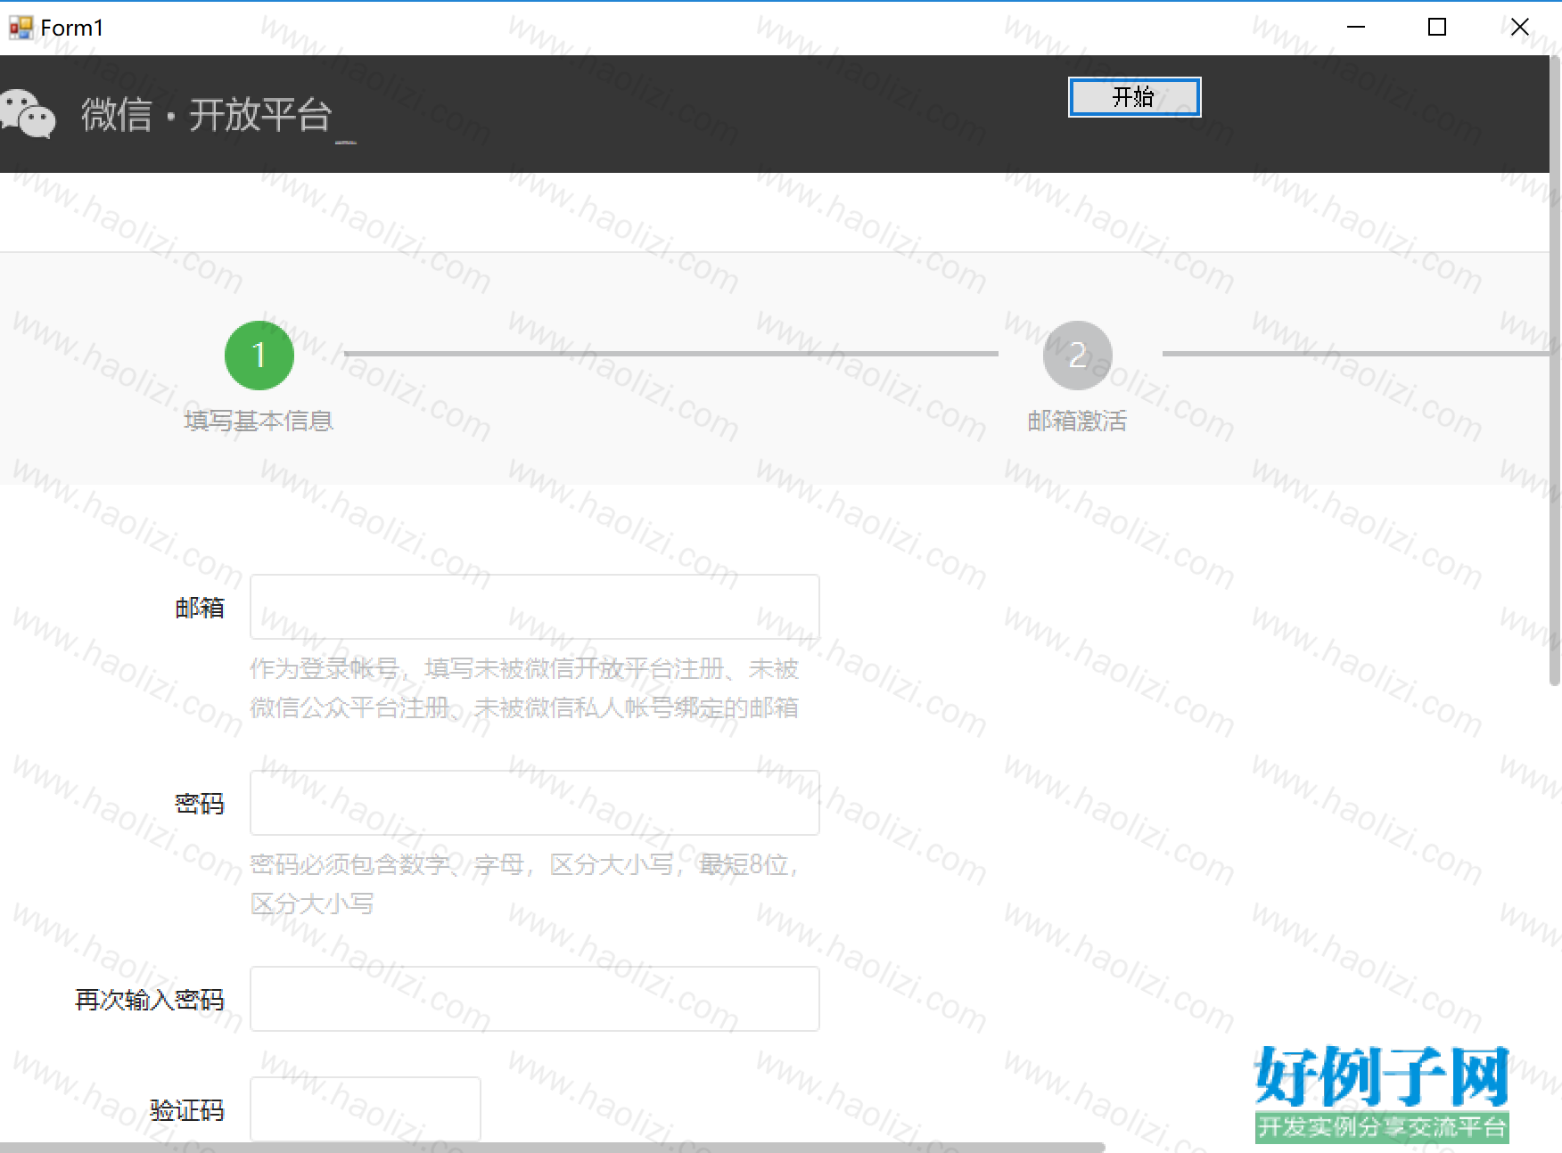Screen dimensions: 1562x1153
Task: Select step 2 gray circle
Action: point(1078,356)
